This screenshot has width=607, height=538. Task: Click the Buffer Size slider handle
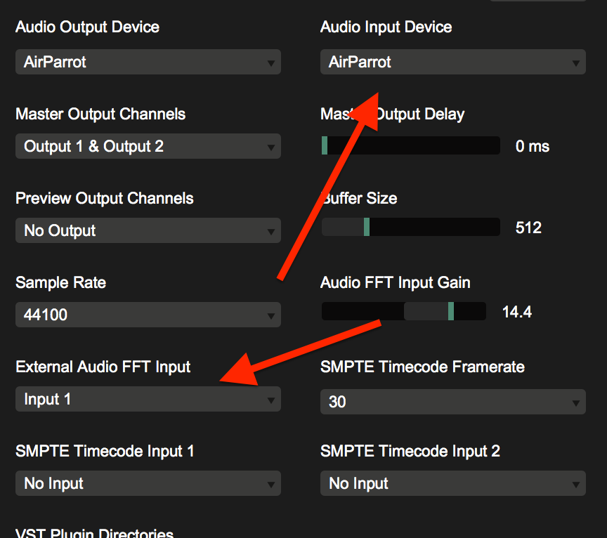coord(367,227)
